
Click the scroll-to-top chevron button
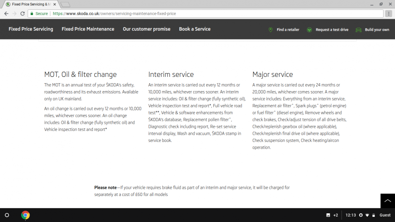[388, 201]
